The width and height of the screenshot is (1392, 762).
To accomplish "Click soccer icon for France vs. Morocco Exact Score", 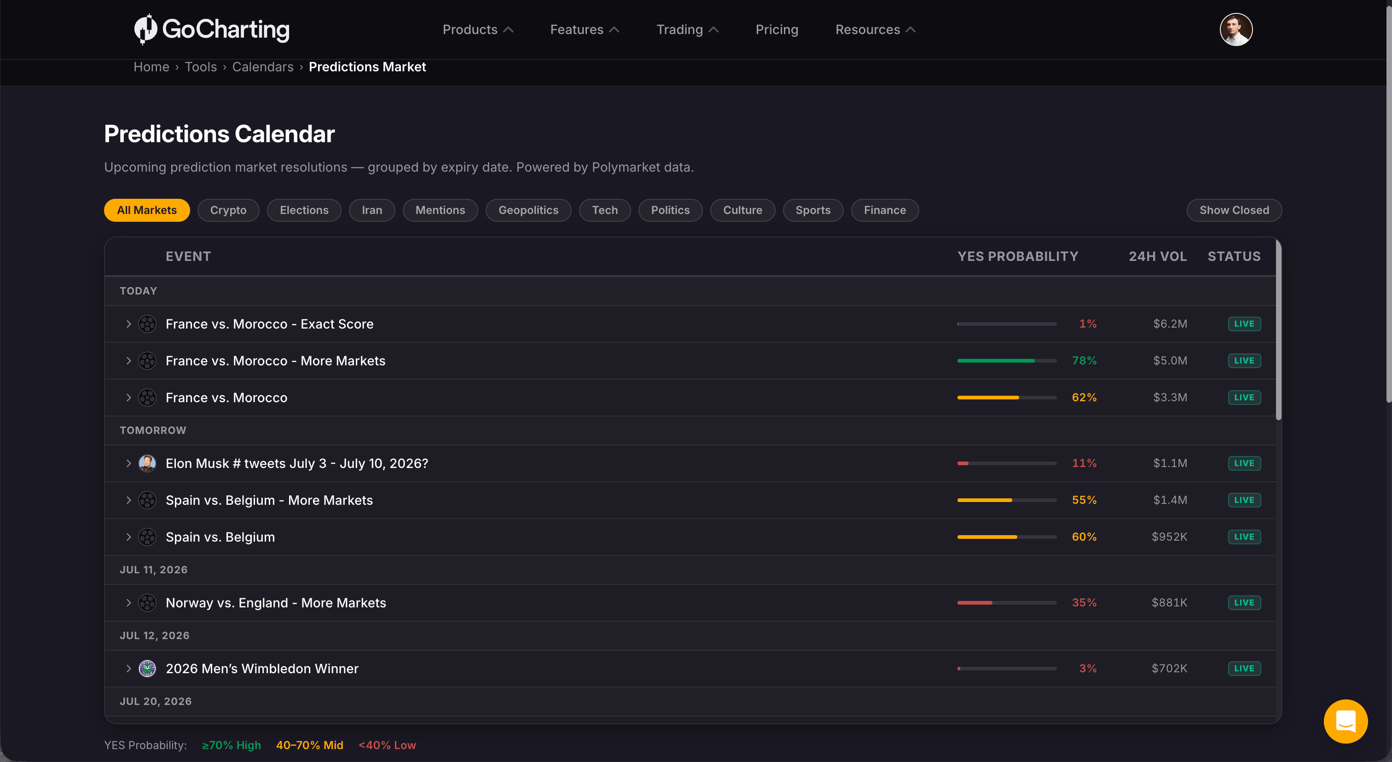I will (147, 324).
